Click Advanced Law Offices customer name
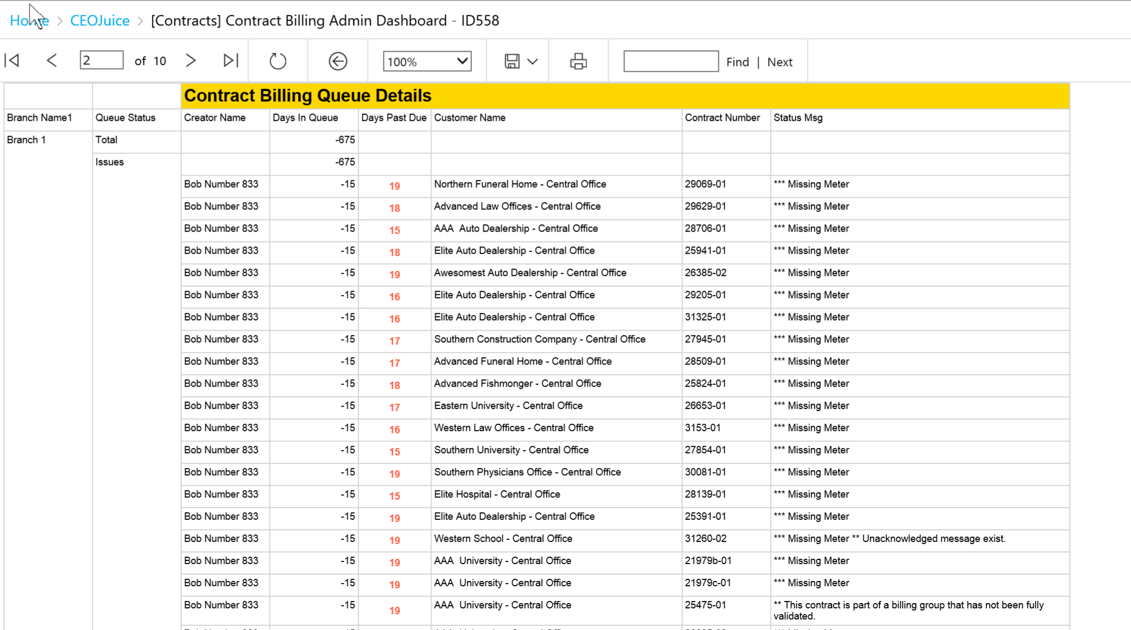Image resolution: width=1131 pixels, height=630 pixels. point(517,206)
